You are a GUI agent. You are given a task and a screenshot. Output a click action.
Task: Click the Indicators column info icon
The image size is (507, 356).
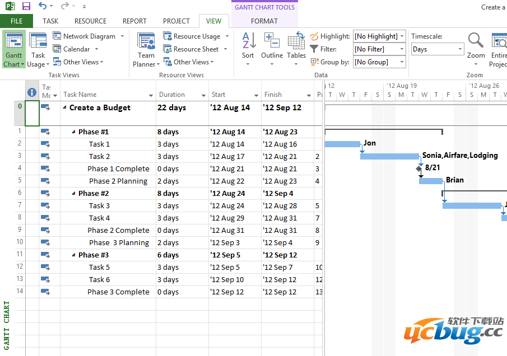(32, 92)
